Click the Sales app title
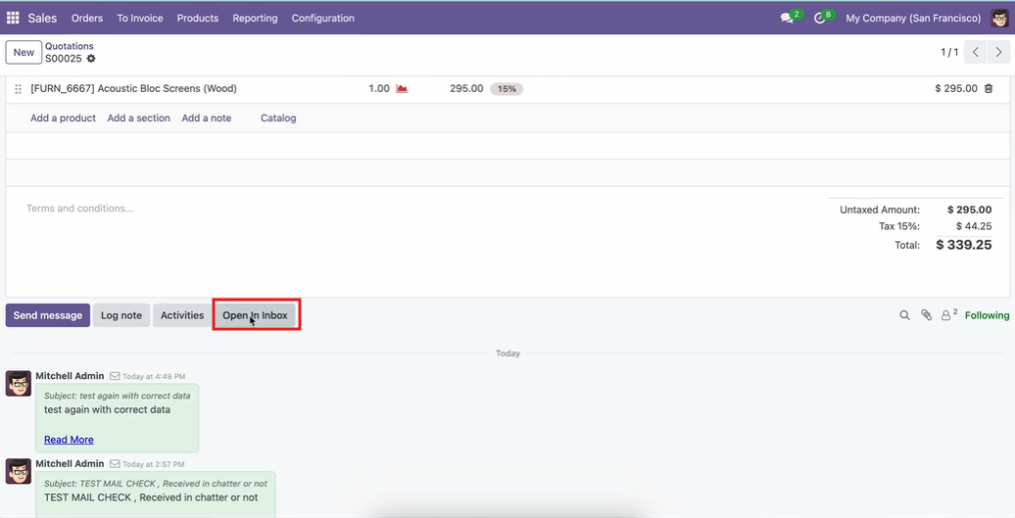Screen dimensions: 1015x518 point(42,18)
